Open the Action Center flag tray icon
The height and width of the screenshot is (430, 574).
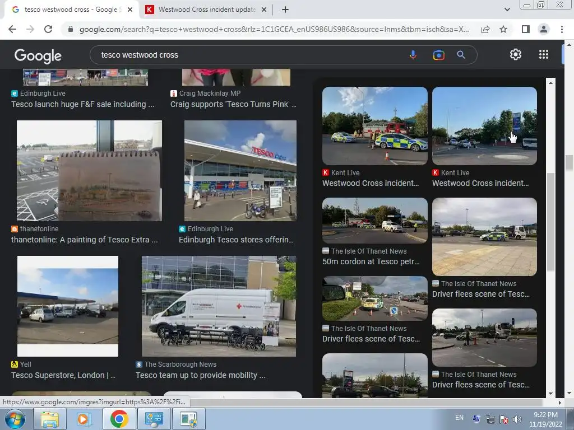click(504, 419)
